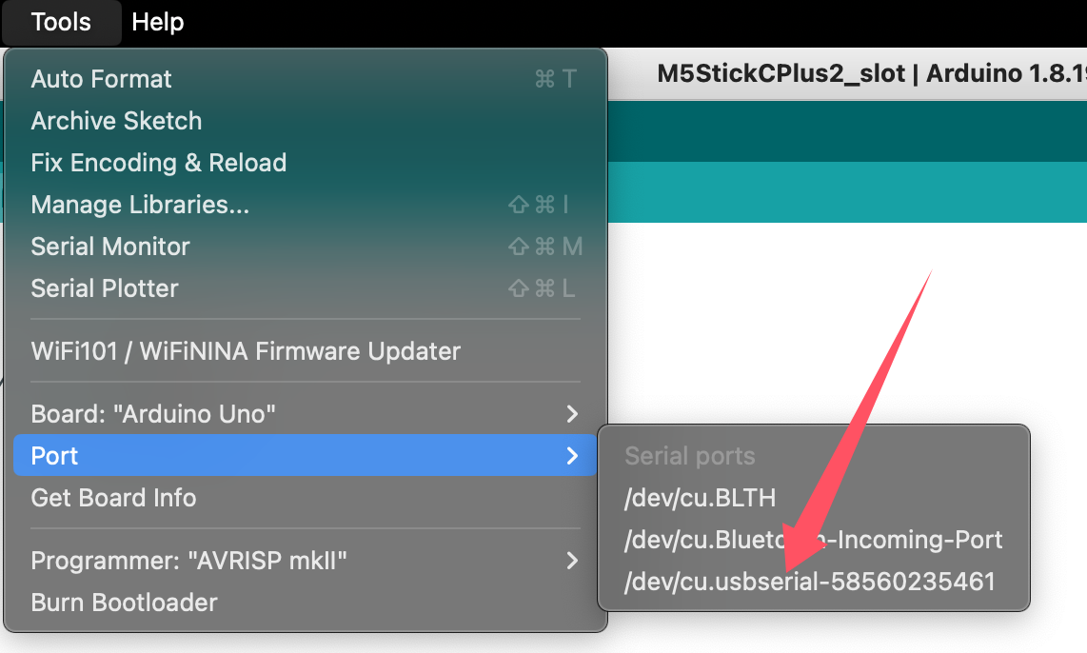Open the Serial Plotter
This screenshot has height=653, width=1087.
105,288
